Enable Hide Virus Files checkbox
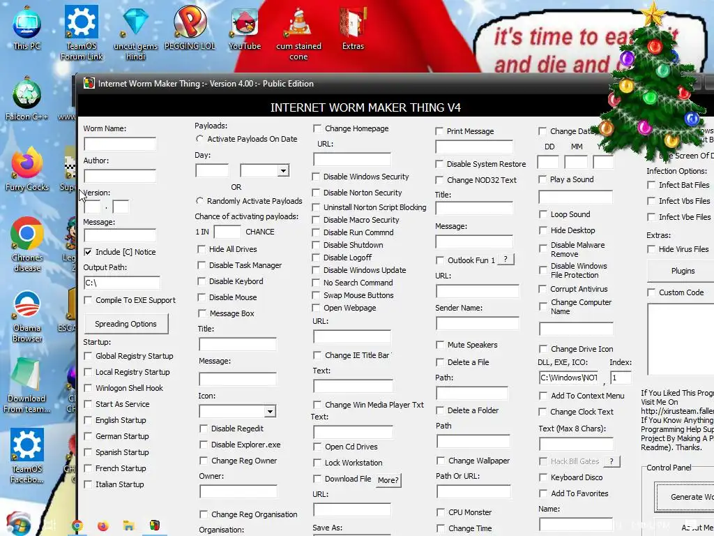Screen dimensions: 714x536 651,249
